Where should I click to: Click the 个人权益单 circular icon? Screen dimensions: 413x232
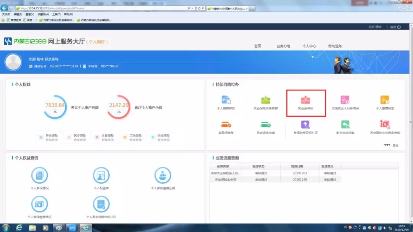pos(101,177)
